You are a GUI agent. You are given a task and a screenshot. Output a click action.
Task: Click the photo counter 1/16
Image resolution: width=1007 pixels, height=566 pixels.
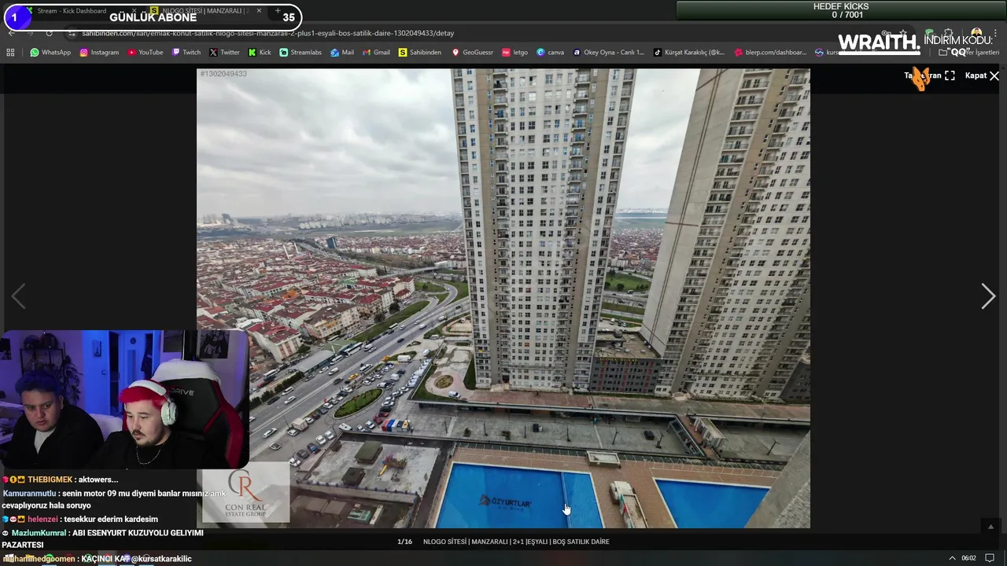tap(404, 542)
